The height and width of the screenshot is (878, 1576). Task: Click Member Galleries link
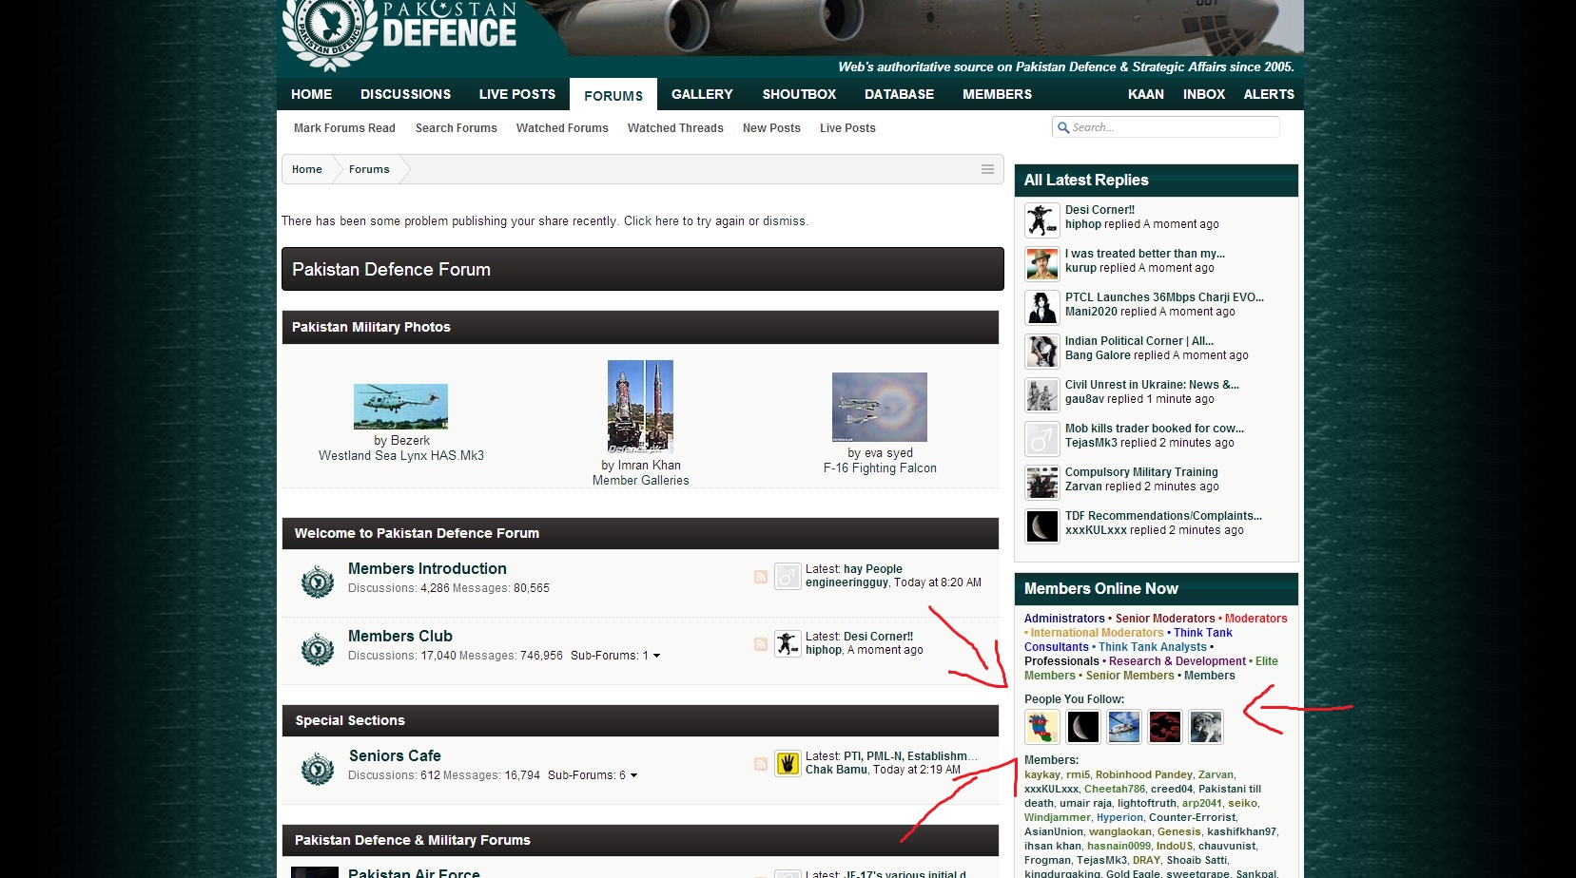[641, 481]
